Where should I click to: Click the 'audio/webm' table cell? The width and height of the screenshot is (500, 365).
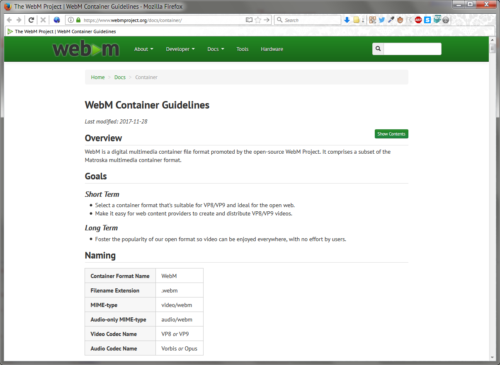pyautogui.click(x=180, y=319)
